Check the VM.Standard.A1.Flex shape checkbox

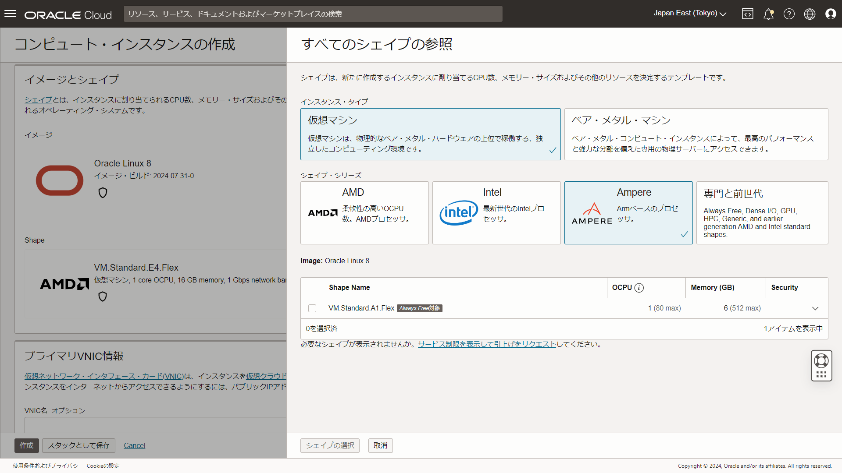pyautogui.click(x=312, y=308)
